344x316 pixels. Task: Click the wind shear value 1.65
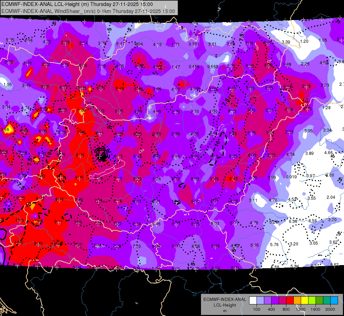click(x=323, y=40)
